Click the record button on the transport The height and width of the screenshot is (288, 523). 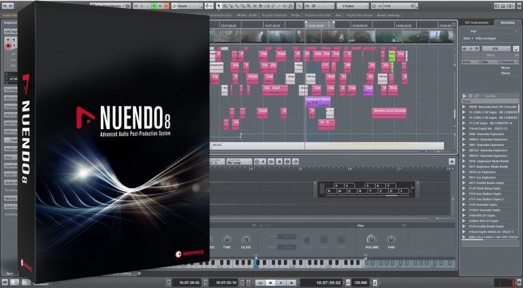[x=292, y=283]
